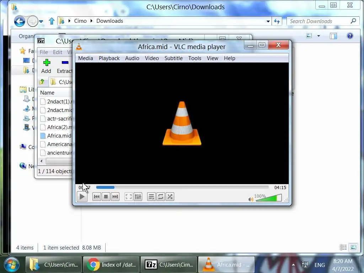Select actr-sacrifi file in 7-Zip
Screen dimensions: 364x273
click(x=56, y=119)
